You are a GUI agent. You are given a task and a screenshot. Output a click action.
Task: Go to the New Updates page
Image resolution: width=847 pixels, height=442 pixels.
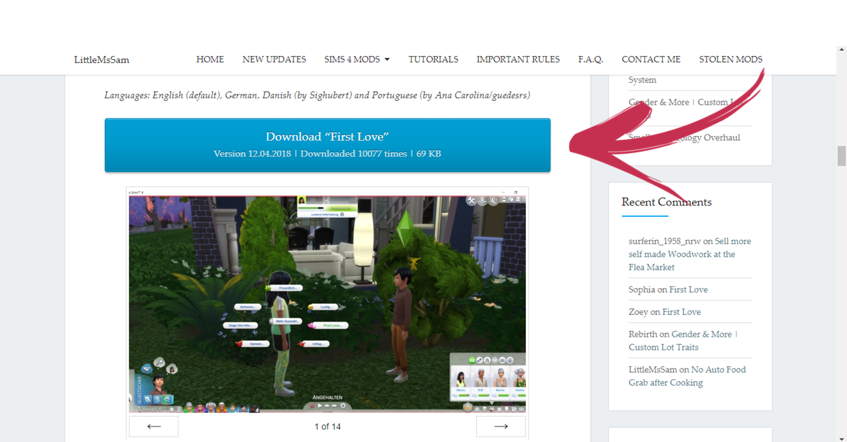pos(274,59)
